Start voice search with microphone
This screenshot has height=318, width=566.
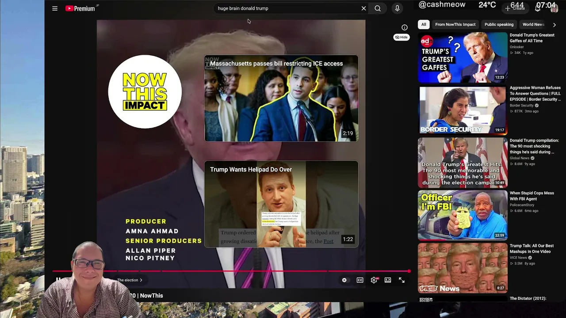pyautogui.click(x=397, y=8)
